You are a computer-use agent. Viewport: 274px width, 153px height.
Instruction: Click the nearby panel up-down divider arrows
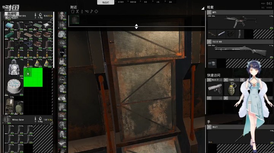pyautogui.click(x=136, y=27)
